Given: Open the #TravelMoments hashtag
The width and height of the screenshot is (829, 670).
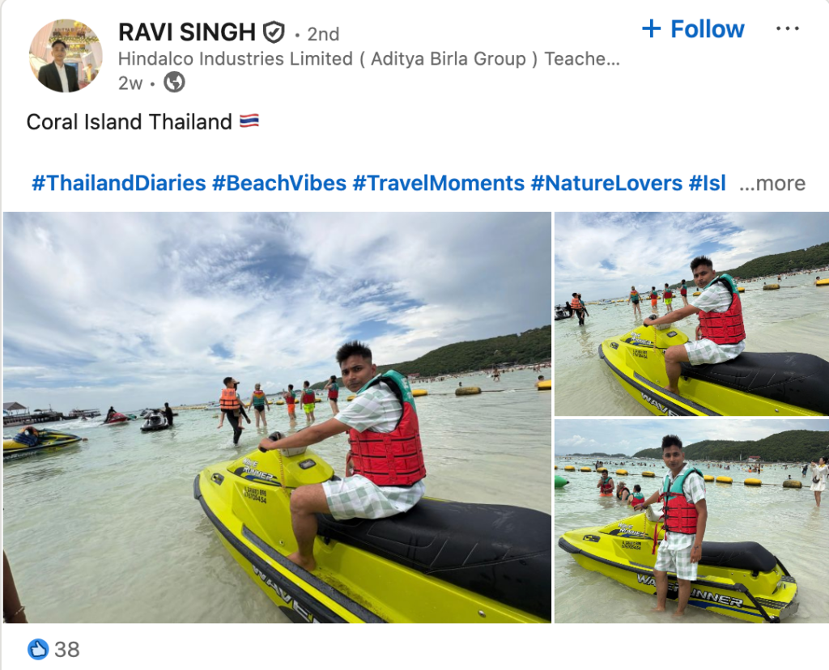Looking at the screenshot, I should click(x=438, y=184).
